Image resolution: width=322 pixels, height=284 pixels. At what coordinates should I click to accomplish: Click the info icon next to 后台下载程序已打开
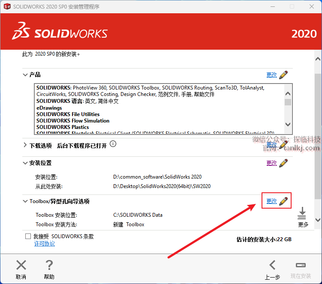pos(113,144)
